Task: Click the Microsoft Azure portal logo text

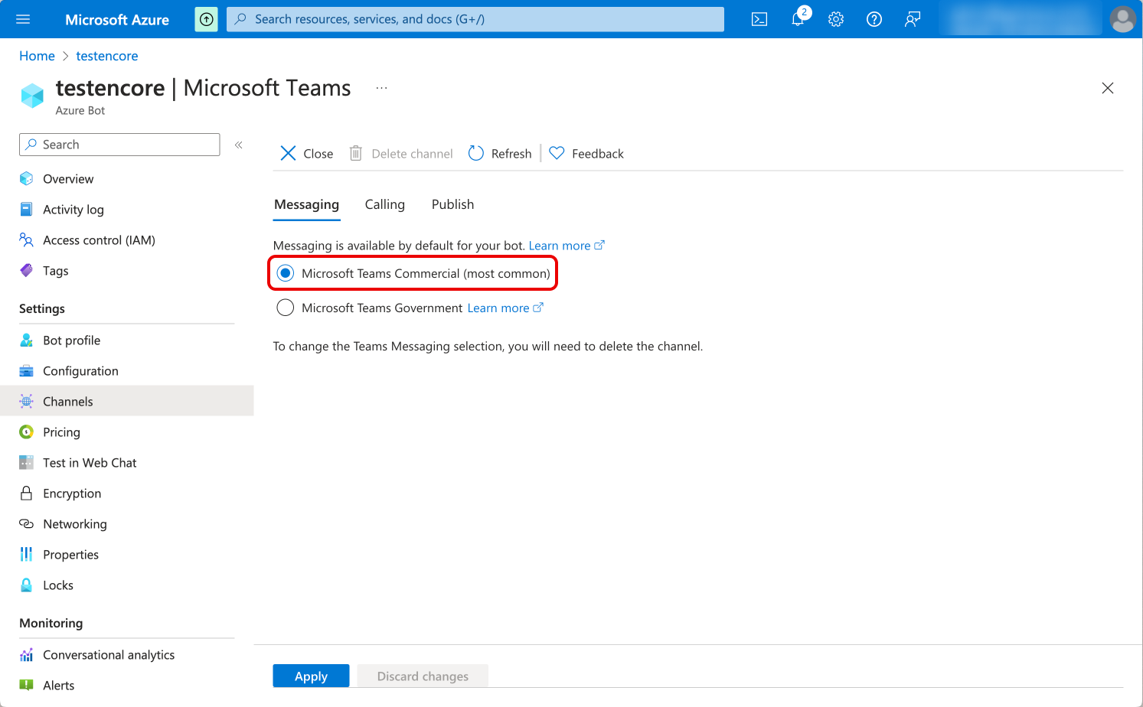Action: [117, 20]
